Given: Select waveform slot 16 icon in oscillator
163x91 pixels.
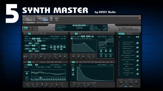Looking at the screenshot, I should tap(65, 80).
